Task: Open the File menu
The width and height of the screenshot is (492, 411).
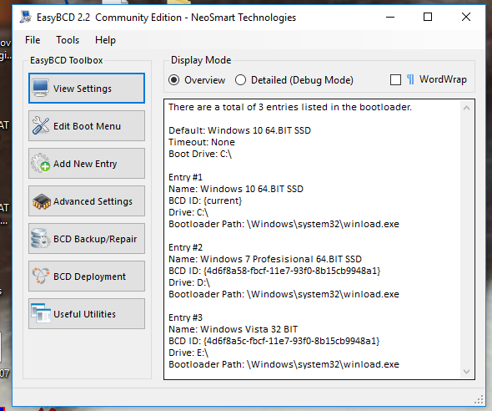Action: click(x=33, y=40)
